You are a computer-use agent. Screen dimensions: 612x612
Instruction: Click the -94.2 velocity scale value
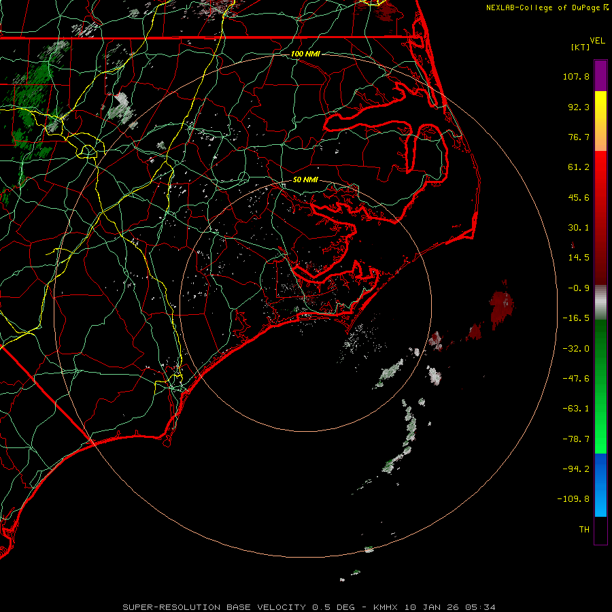pyautogui.click(x=576, y=469)
